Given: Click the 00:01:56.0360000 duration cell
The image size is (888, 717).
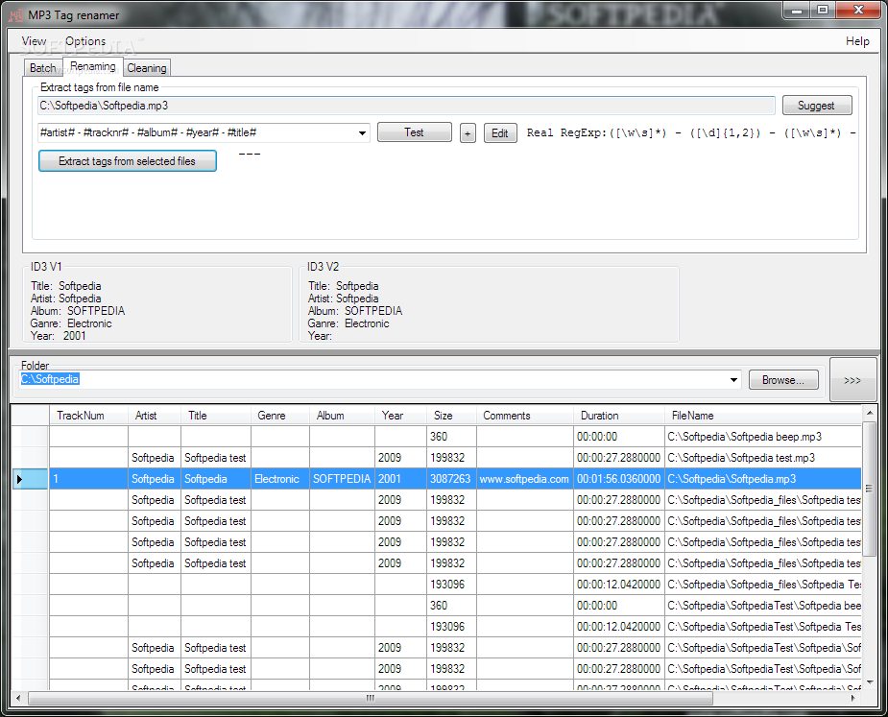Looking at the screenshot, I should pyautogui.click(x=619, y=479).
